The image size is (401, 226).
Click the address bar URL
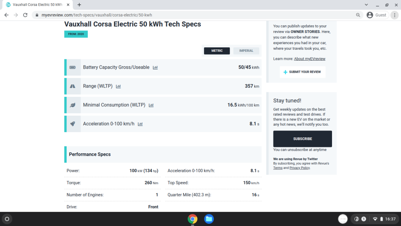(97, 15)
